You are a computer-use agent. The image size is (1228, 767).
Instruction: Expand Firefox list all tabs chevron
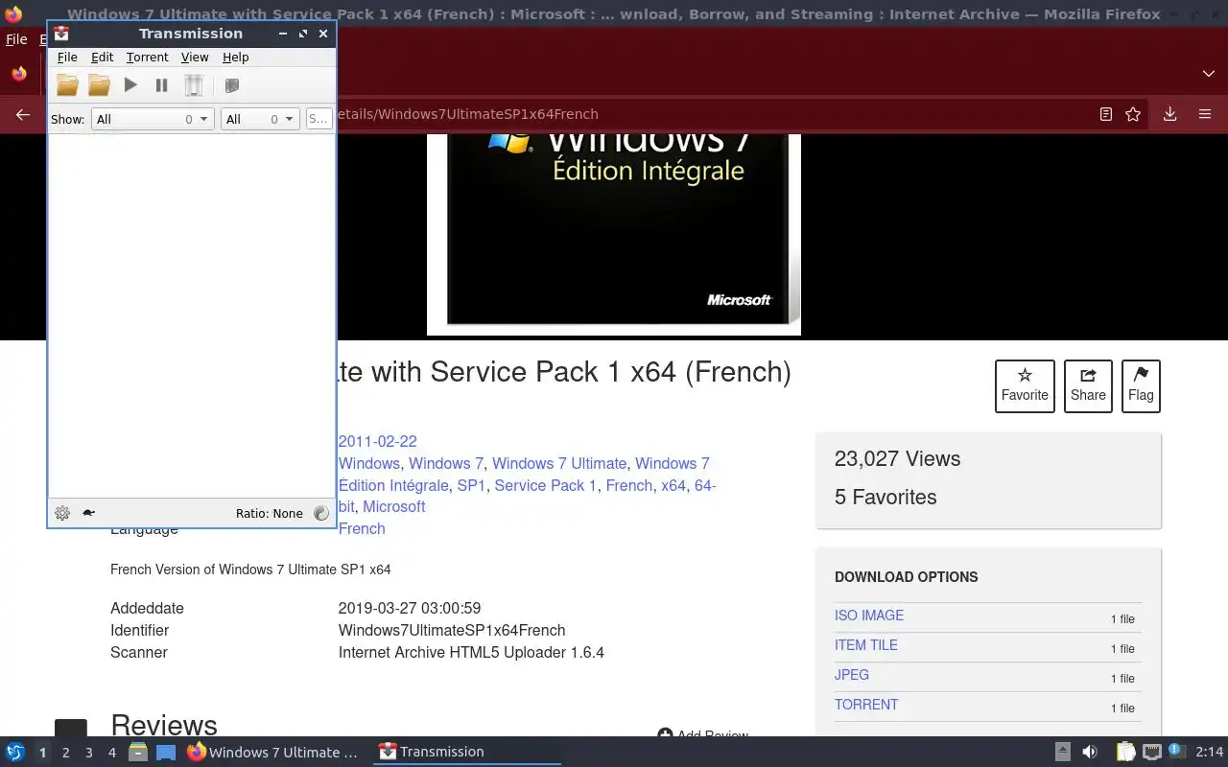tap(1208, 74)
